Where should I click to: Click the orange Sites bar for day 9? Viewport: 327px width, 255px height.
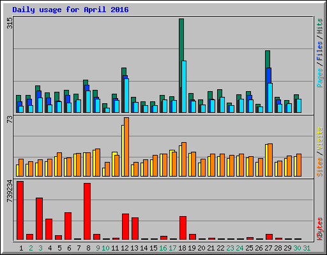[98, 163]
